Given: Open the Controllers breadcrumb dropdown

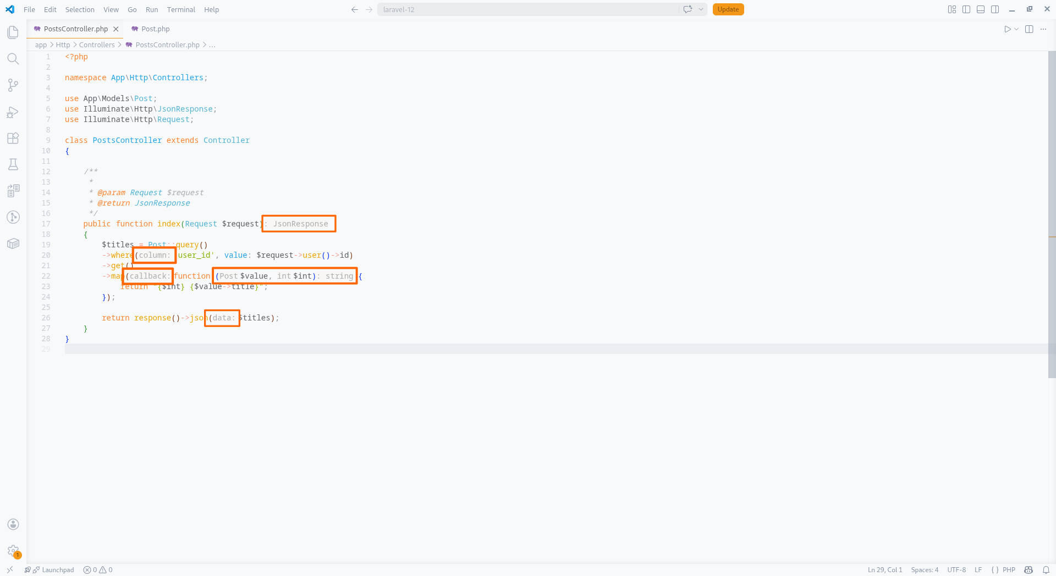Looking at the screenshot, I should tap(97, 45).
